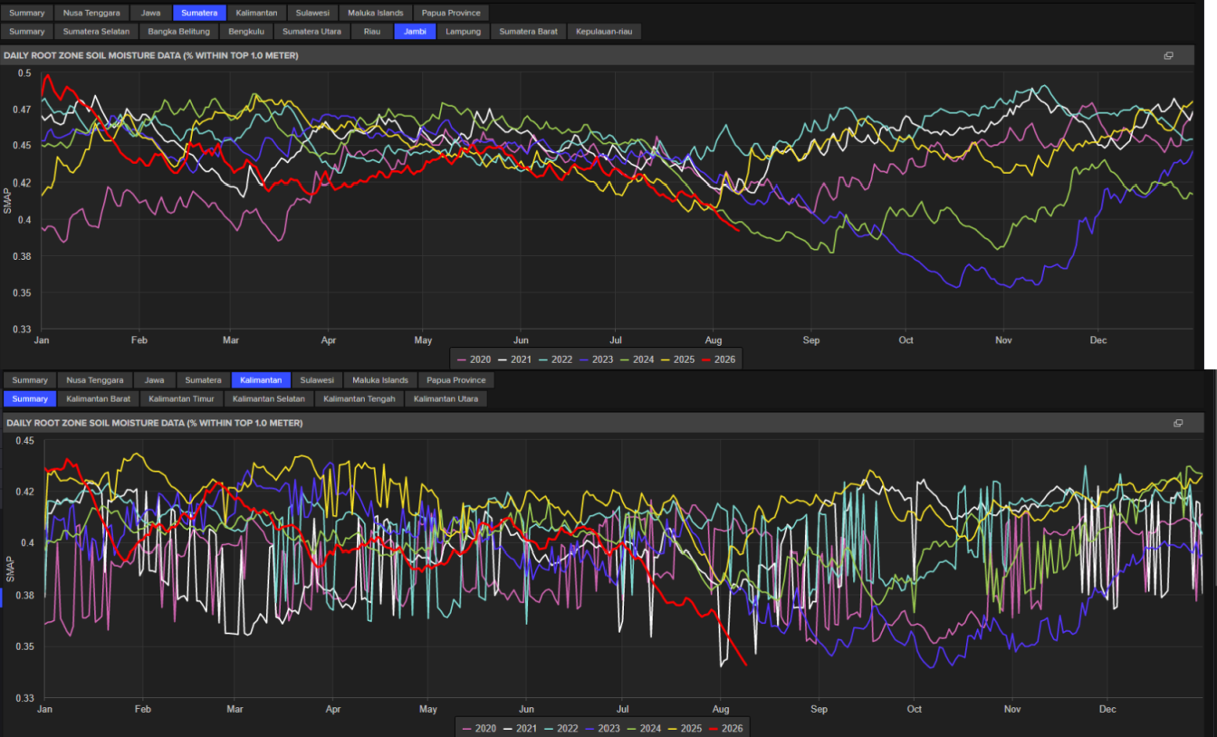Select Nusa Tenggara tab in the lower panel
The width and height of the screenshot is (1217, 737).
(96, 380)
